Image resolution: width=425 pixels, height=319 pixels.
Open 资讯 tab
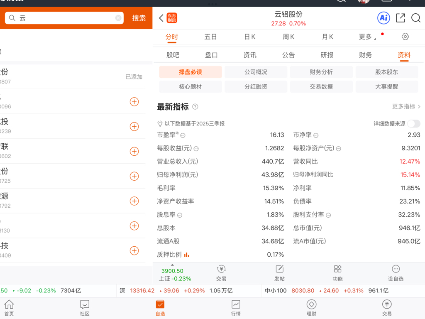[250, 55]
